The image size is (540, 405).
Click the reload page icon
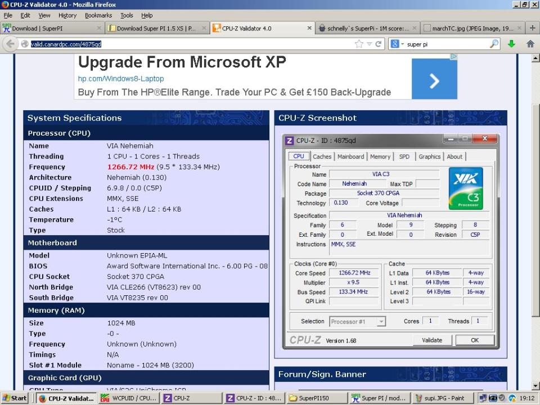378,44
